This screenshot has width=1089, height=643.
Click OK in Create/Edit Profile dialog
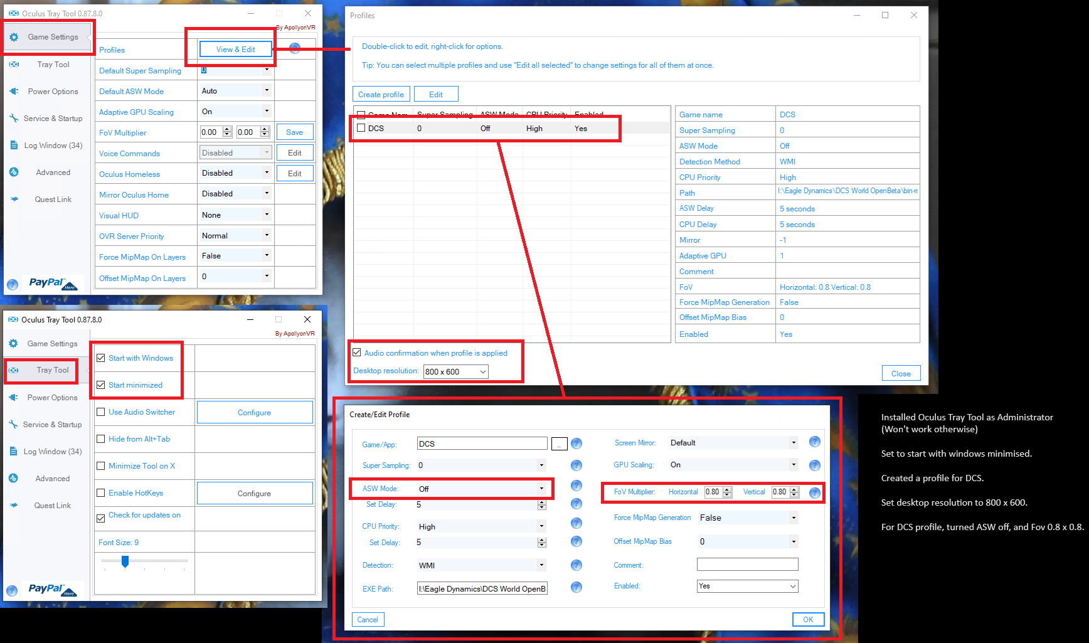[x=809, y=619]
